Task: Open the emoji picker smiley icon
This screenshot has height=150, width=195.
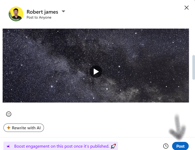Action: click(9, 114)
